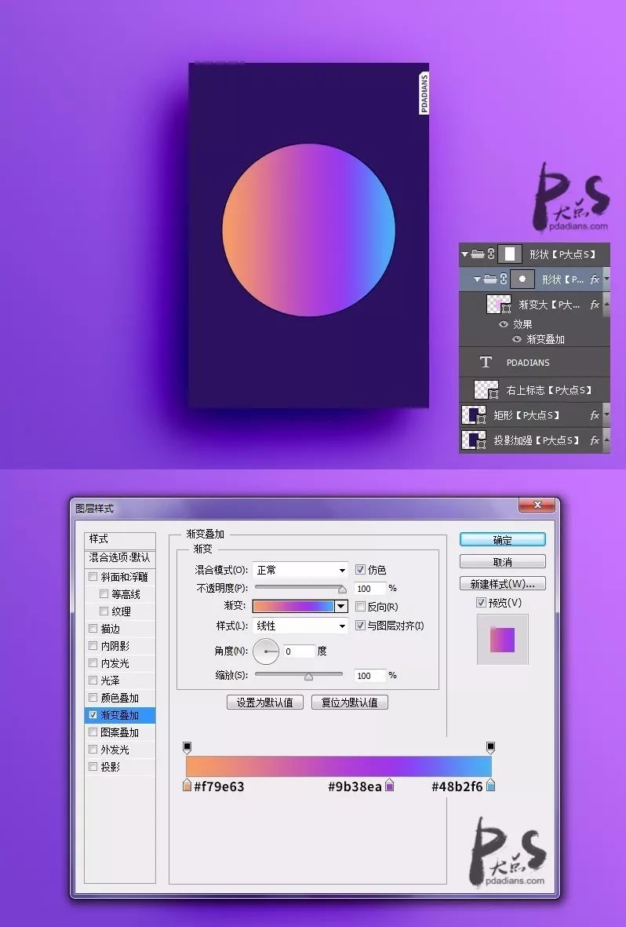Enable the 反向 checkbox
626x927 pixels.
(360, 606)
